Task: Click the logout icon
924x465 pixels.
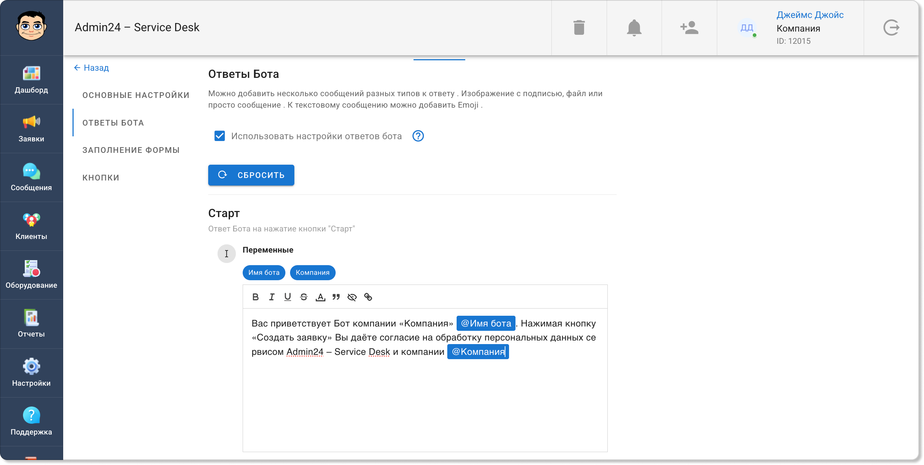Action: pos(891,28)
